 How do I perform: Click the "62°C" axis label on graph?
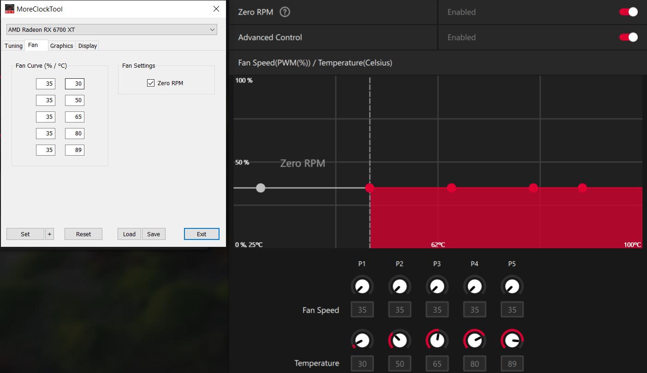[438, 245]
